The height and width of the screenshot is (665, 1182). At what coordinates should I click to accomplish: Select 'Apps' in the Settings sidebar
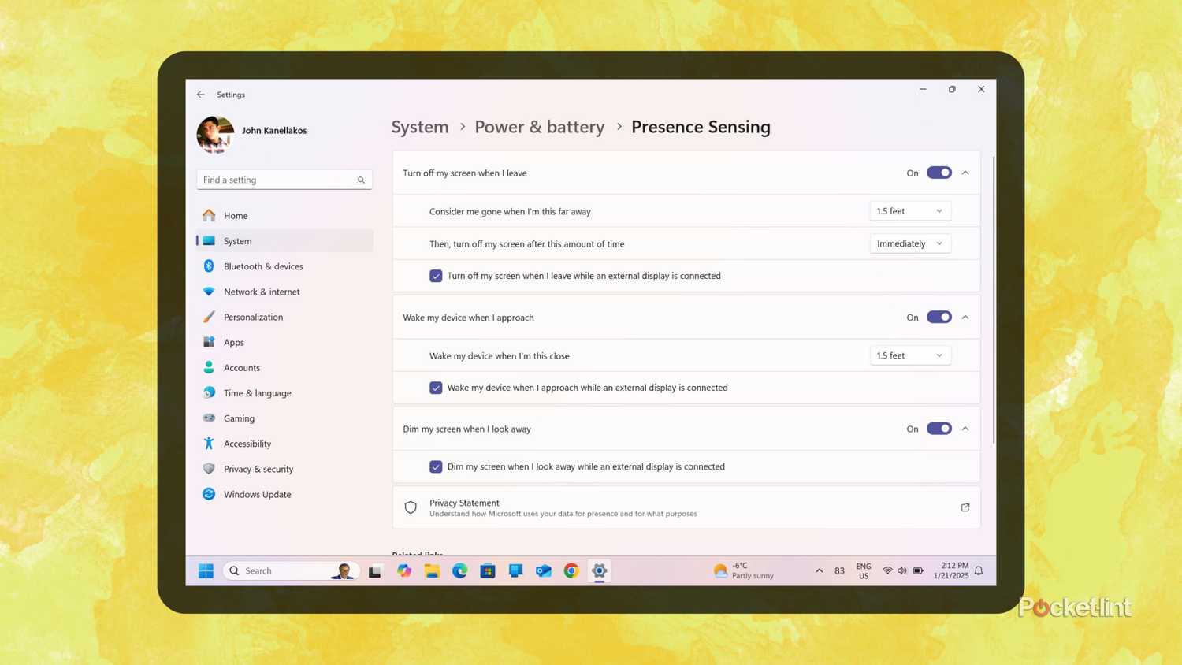click(233, 342)
